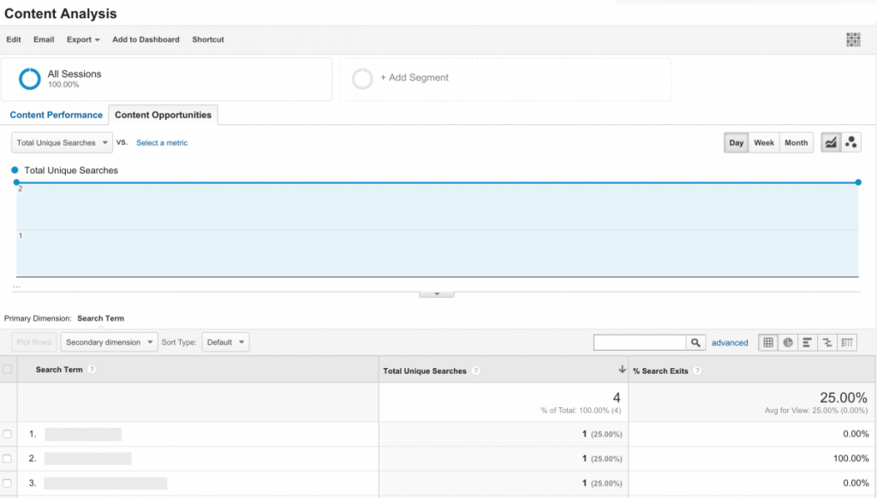
Task: Set chart granularity to Day
Action: tap(736, 143)
